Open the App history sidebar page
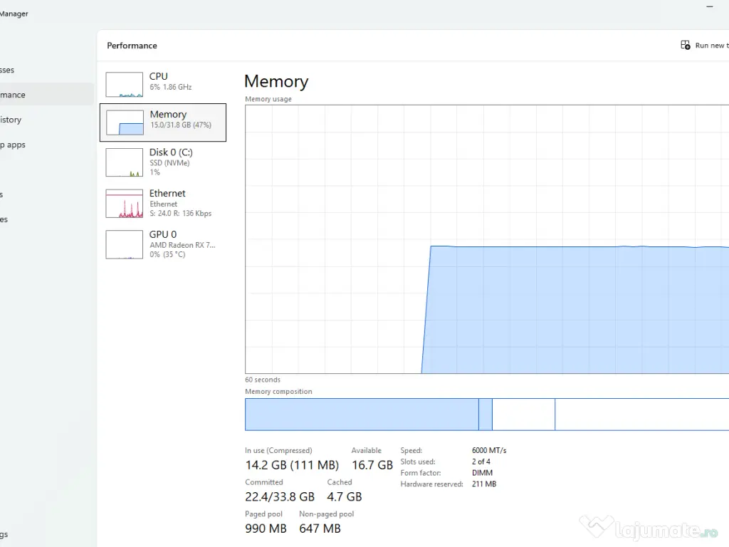The image size is (729, 547). pos(12,120)
